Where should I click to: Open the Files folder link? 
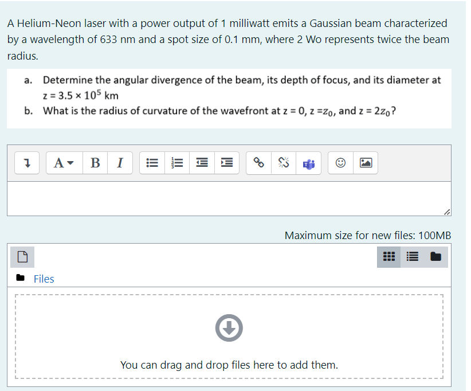(x=44, y=279)
